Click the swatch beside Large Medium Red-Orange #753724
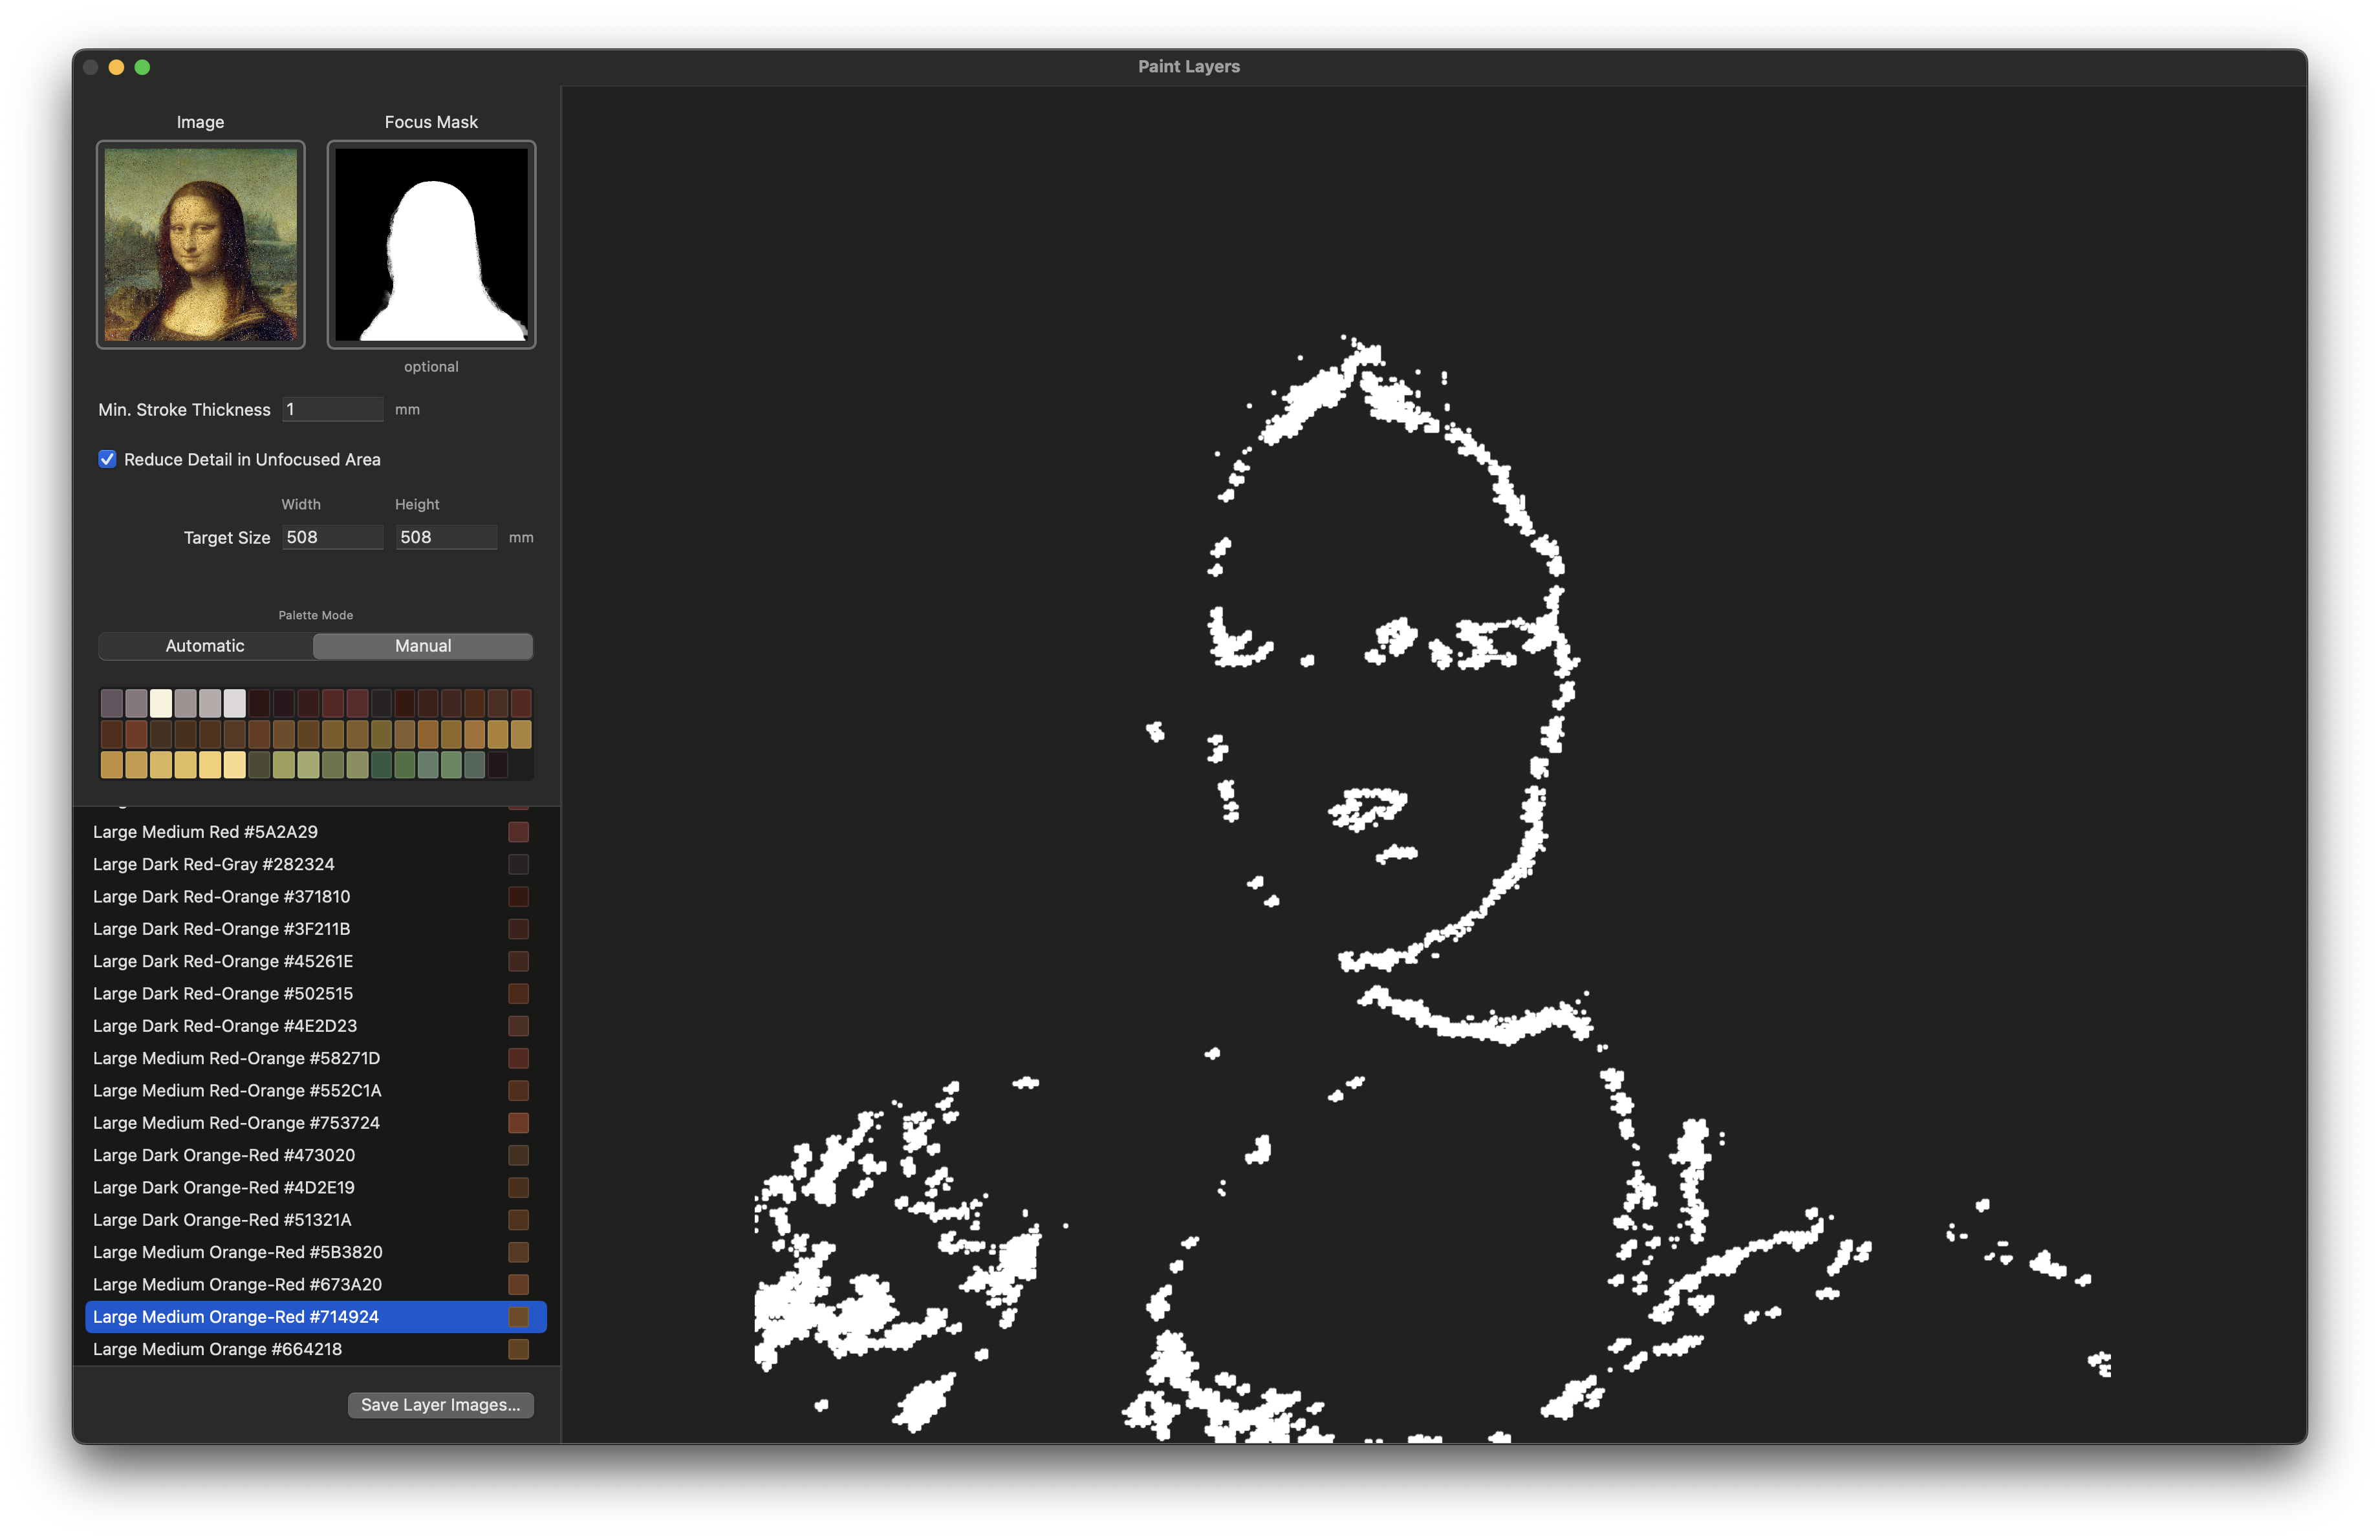 pyautogui.click(x=519, y=1123)
